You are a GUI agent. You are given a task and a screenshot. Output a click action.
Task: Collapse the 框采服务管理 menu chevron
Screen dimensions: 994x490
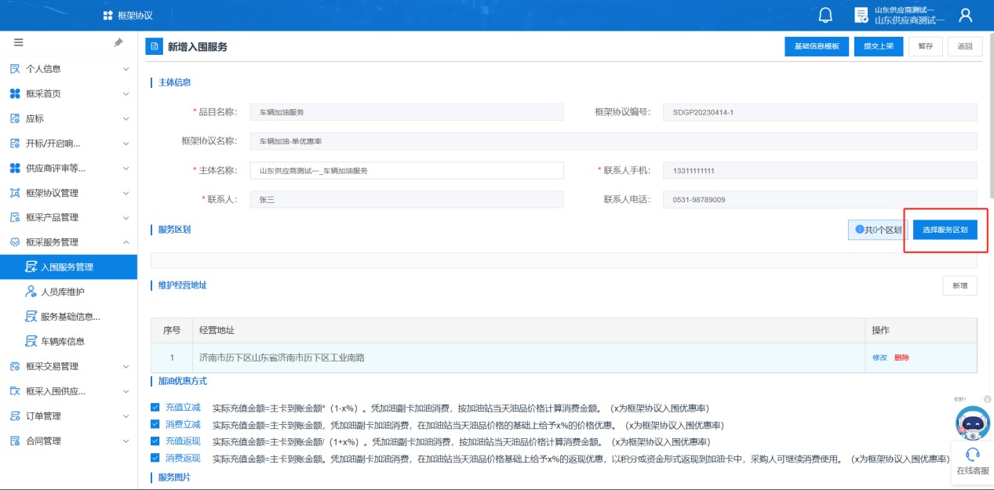pyautogui.click(x=126, y=242)
